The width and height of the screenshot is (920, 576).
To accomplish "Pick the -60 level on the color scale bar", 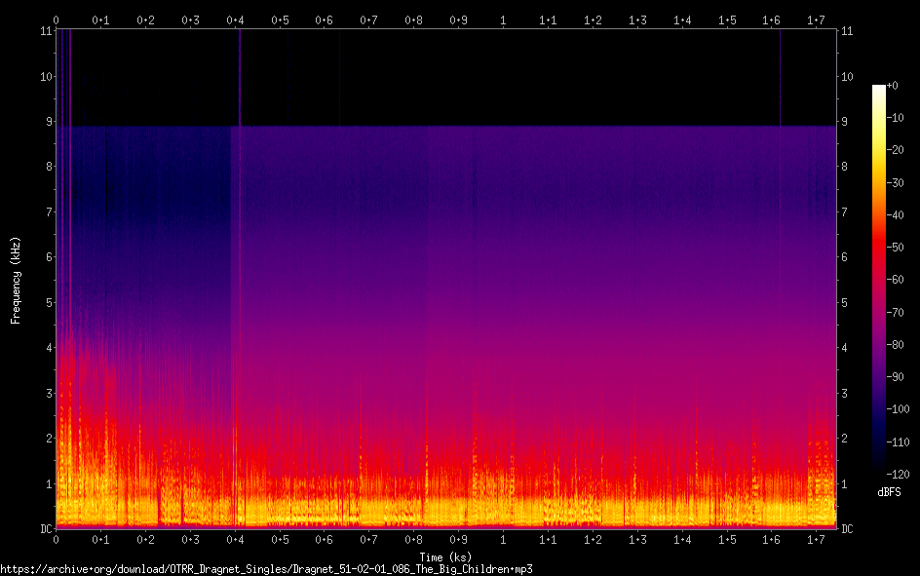I will tap(879, 280).
